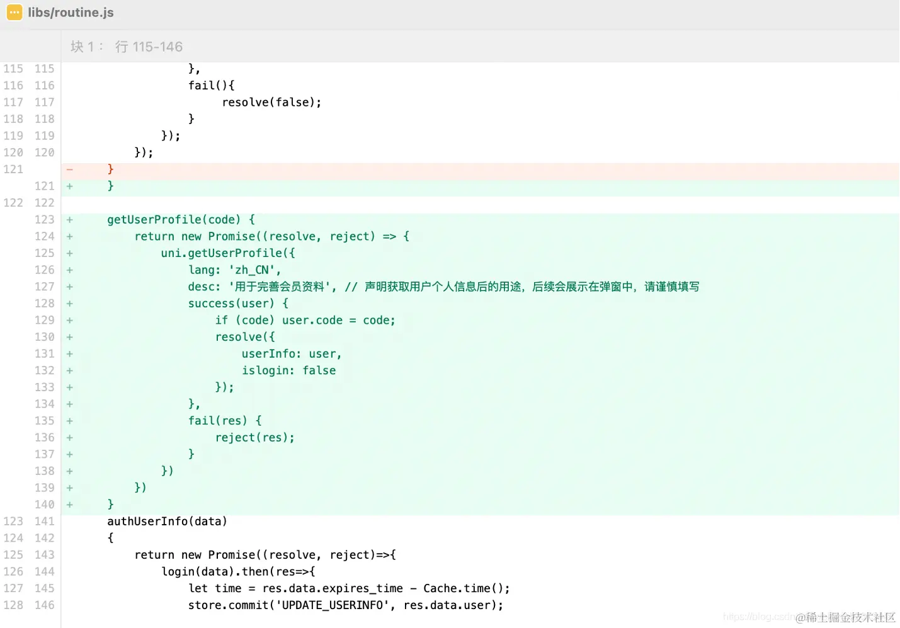Click new line number 146 in the gutter
The height and width of the screenshot is (628, 900).
[44, 605]
